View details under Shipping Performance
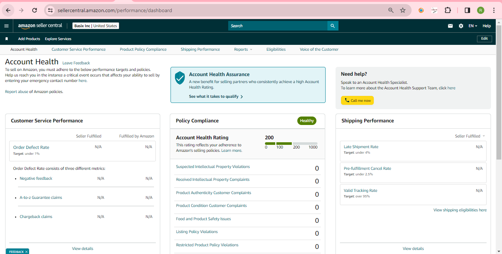This screenshot has height=254, width=502. (x=413, y=248)
